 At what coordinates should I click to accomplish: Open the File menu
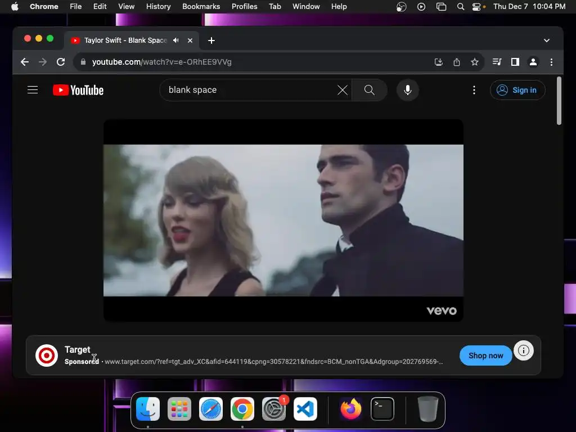point(76,7)
